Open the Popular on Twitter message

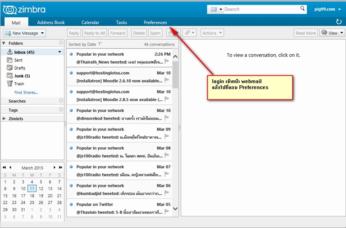(119, 208)
